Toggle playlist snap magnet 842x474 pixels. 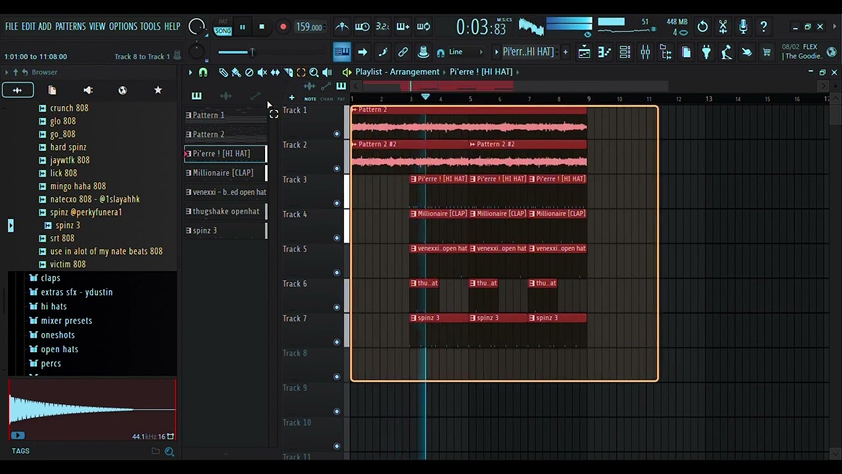pyautogui.click(x=203, y=72)
